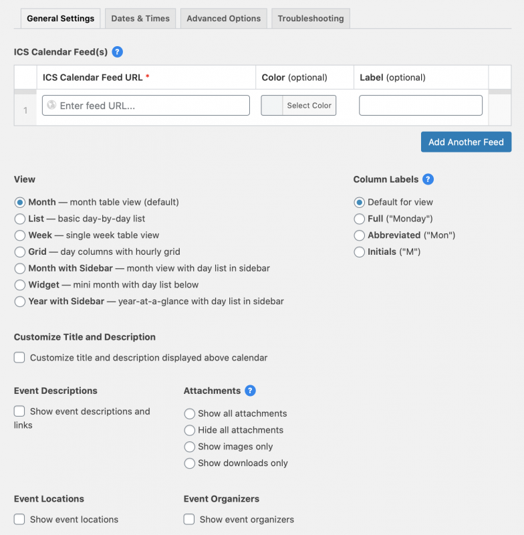The width and height of the screenshot is (524, 535).
Task: Check Show event descriptions and links
Action: pyautogui.click(x=19, y=411)
